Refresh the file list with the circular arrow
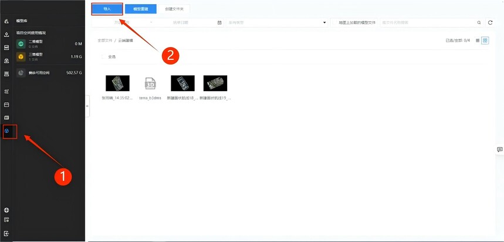The width and height of the screenshot is (504, 242). tap(490, 22)
